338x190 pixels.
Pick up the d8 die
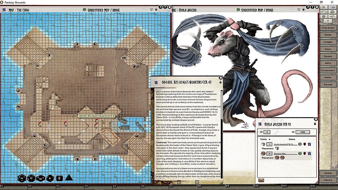click(50, 178)
